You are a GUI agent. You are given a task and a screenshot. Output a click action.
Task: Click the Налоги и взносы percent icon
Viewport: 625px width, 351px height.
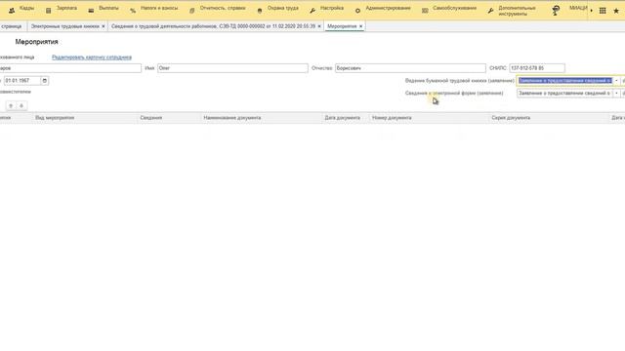tap(133, 11)
